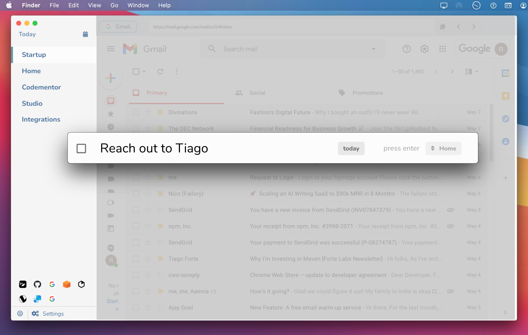Click the black-and-white V circle icon
528x335 pixels.
[23, 299]
